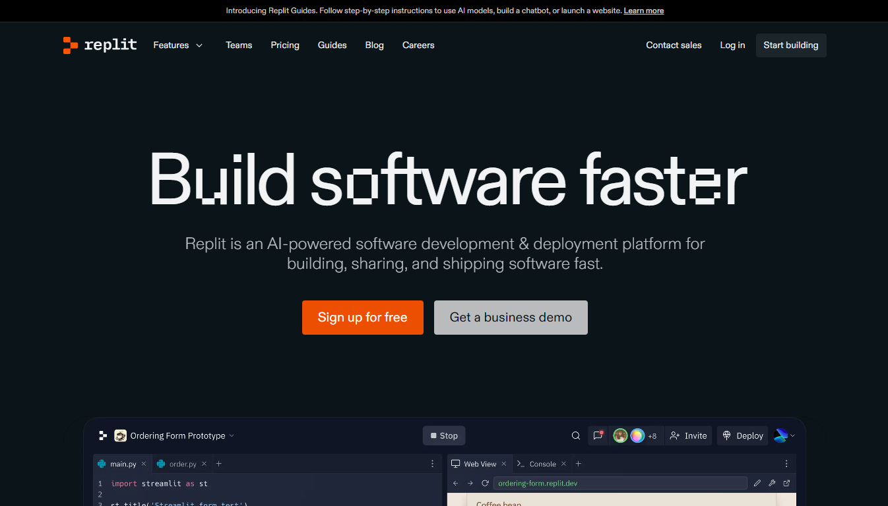
Task: Go forward in the Web View
Action: pos(470,483)
